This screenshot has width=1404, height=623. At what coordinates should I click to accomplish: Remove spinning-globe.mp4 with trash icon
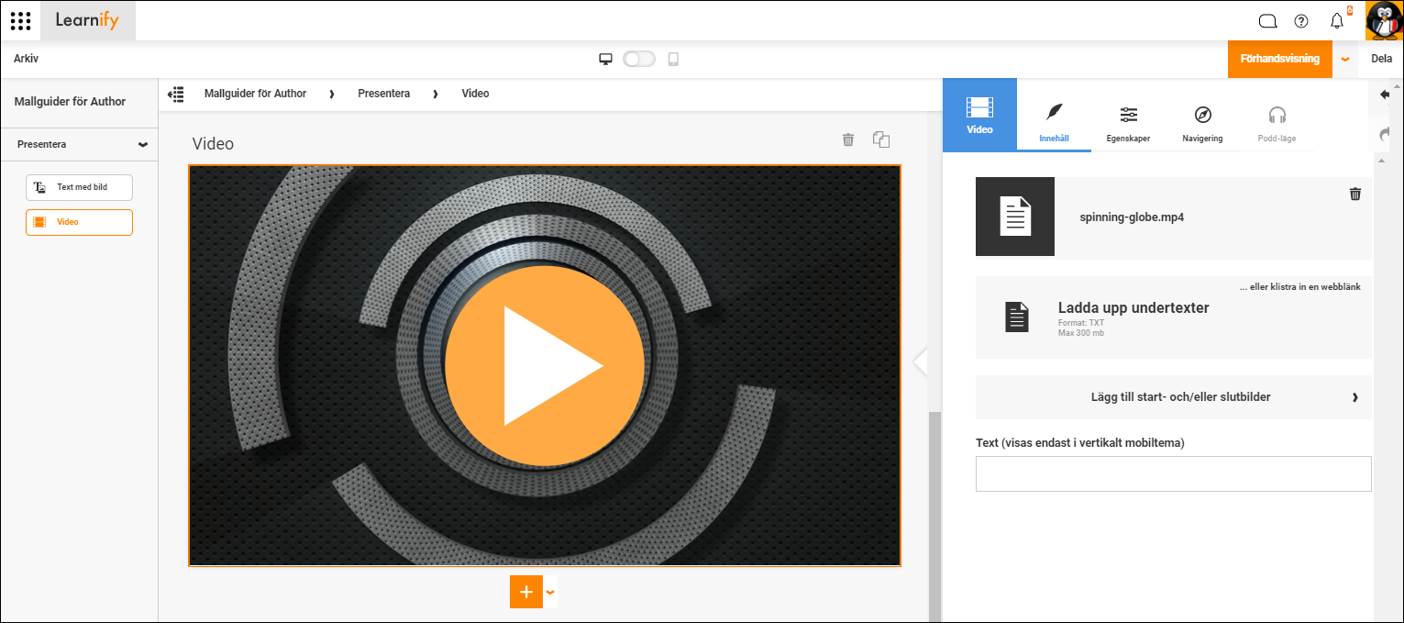[1355, 194]
